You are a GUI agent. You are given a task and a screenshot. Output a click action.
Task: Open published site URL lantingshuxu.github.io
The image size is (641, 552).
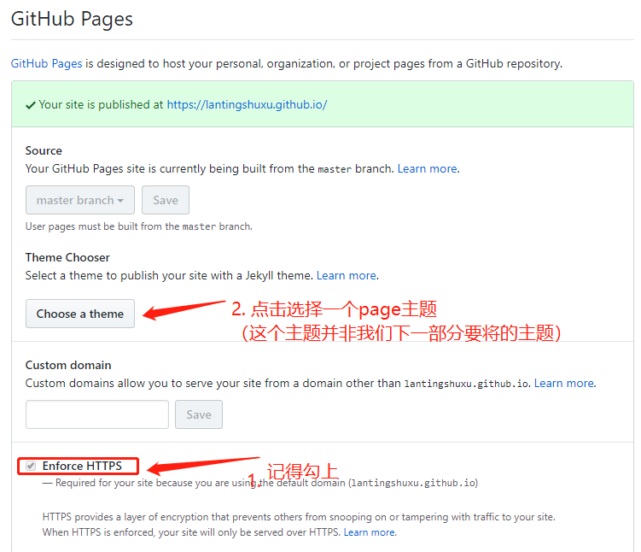(247, 105)
